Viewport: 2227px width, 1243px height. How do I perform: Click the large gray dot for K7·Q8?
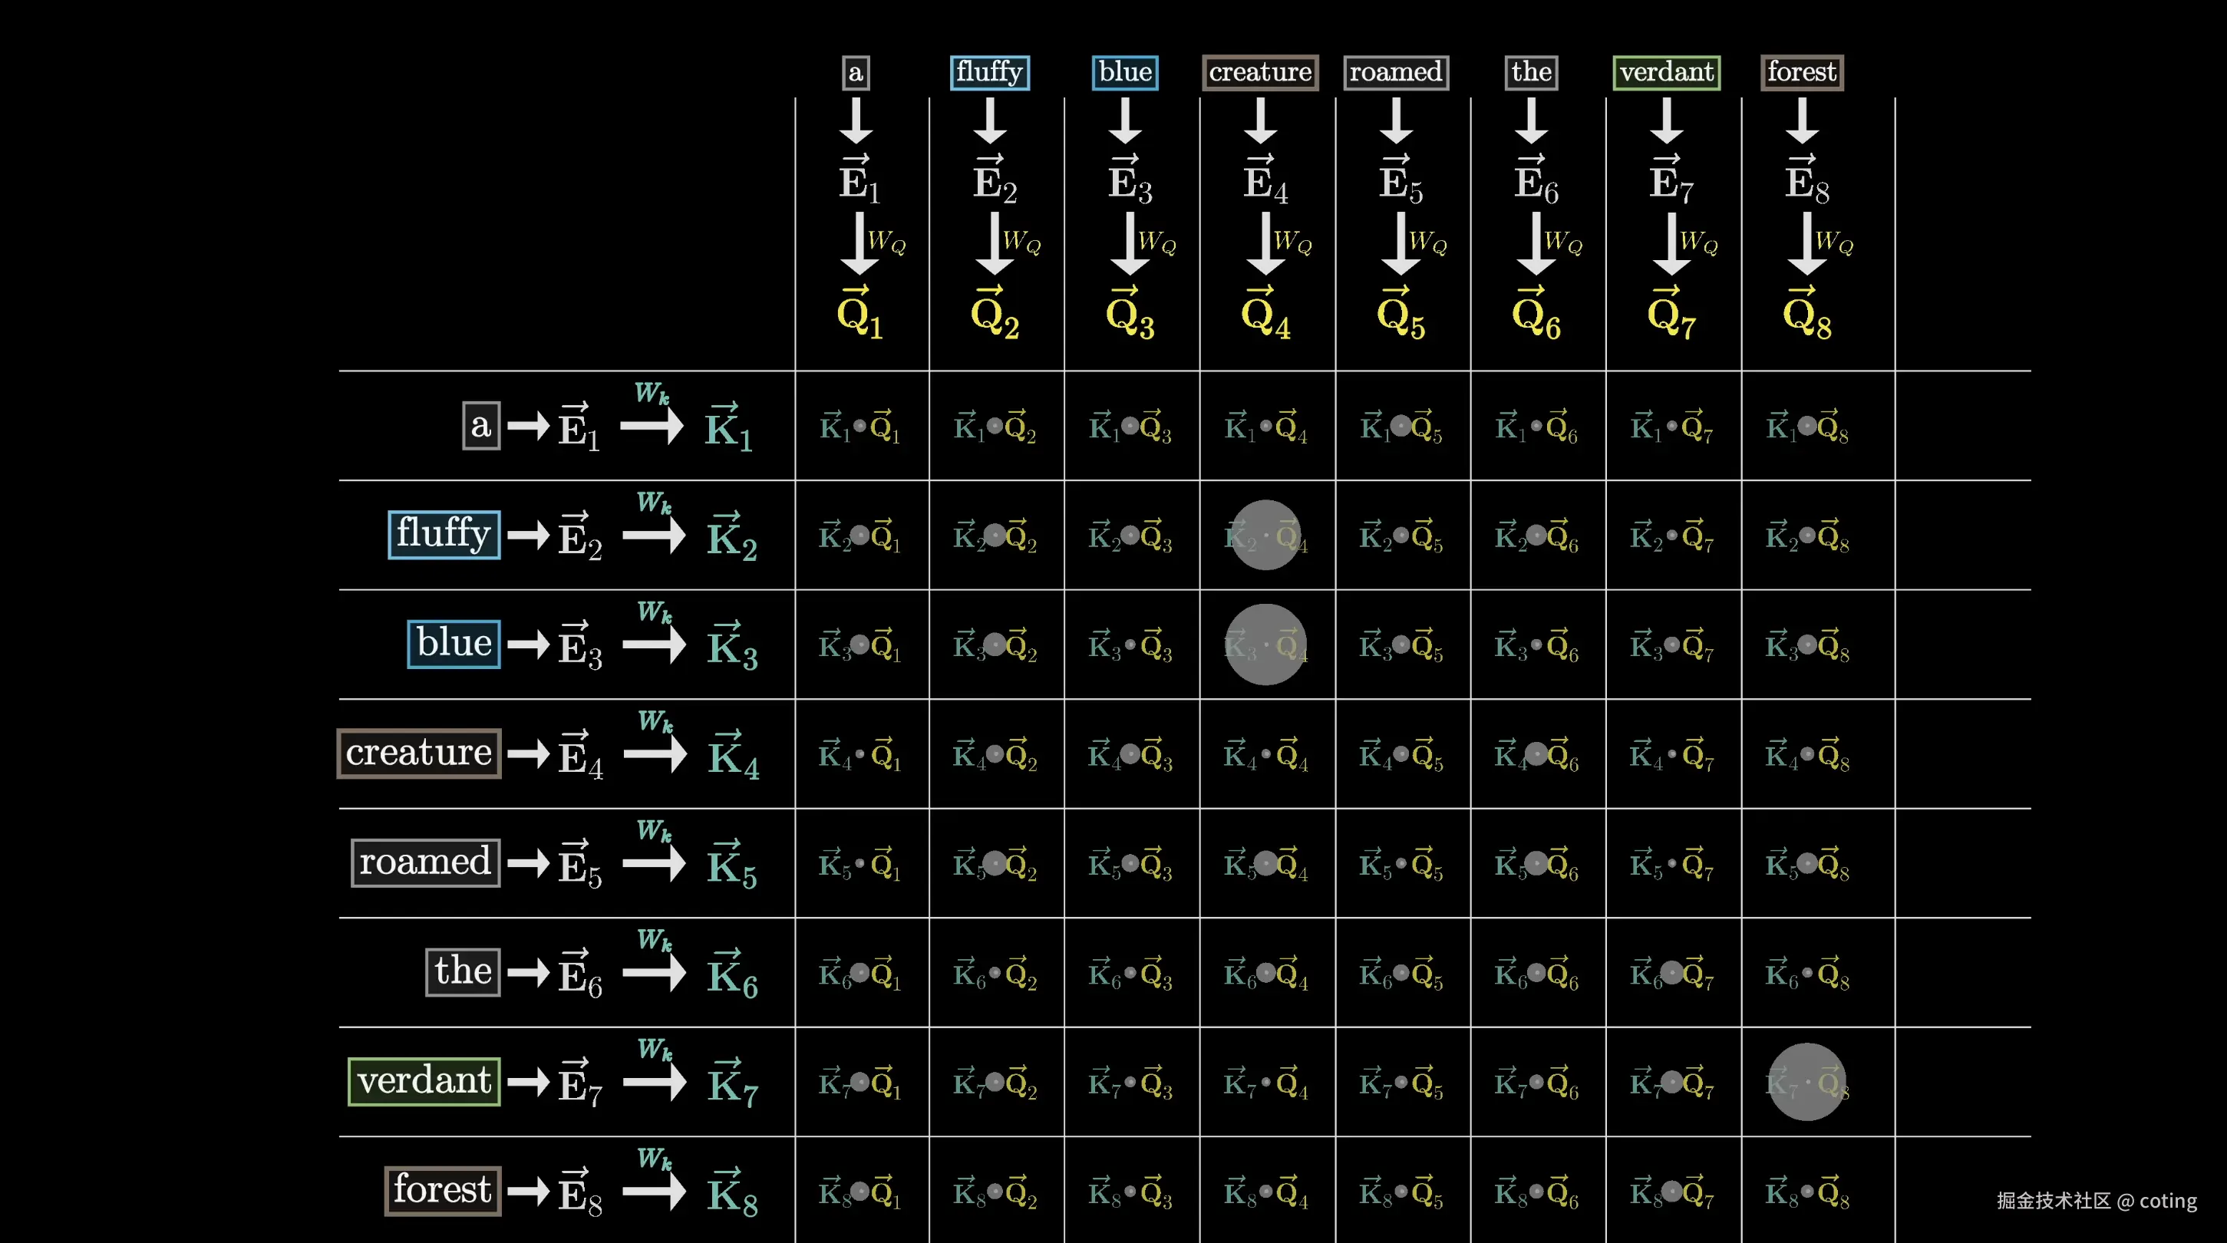(x=1806, y=1082)
